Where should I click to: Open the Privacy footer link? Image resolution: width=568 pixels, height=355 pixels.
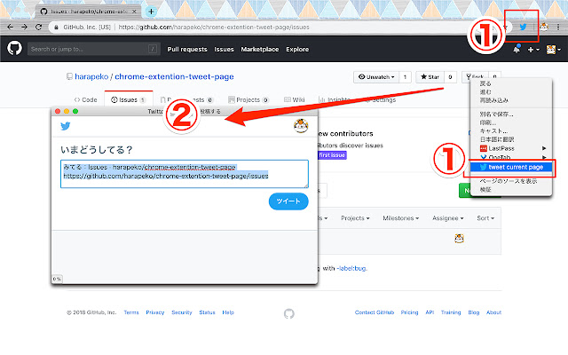[155, 312]
